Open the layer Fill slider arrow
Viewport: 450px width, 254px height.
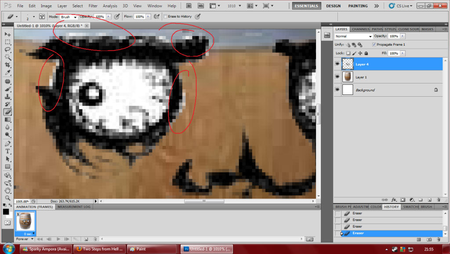[403, 53]
